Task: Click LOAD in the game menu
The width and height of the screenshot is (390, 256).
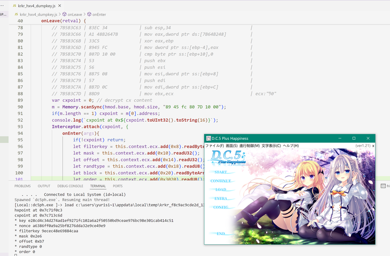Action: [x=221, y=189]
